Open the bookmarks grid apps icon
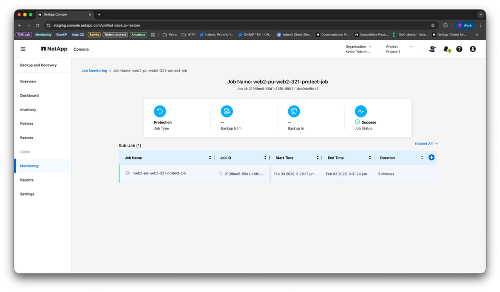 click(153, 34)
